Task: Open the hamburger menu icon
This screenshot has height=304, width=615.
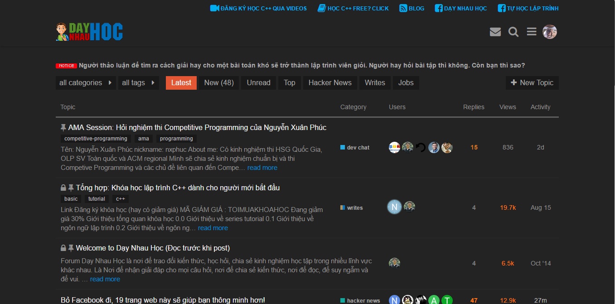Action: (532, 32)
